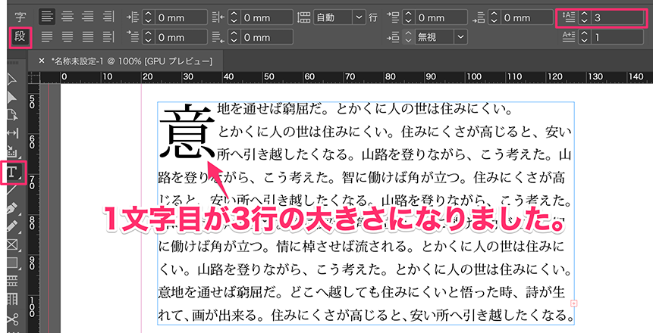Select the Pen tool

point(11,208)
